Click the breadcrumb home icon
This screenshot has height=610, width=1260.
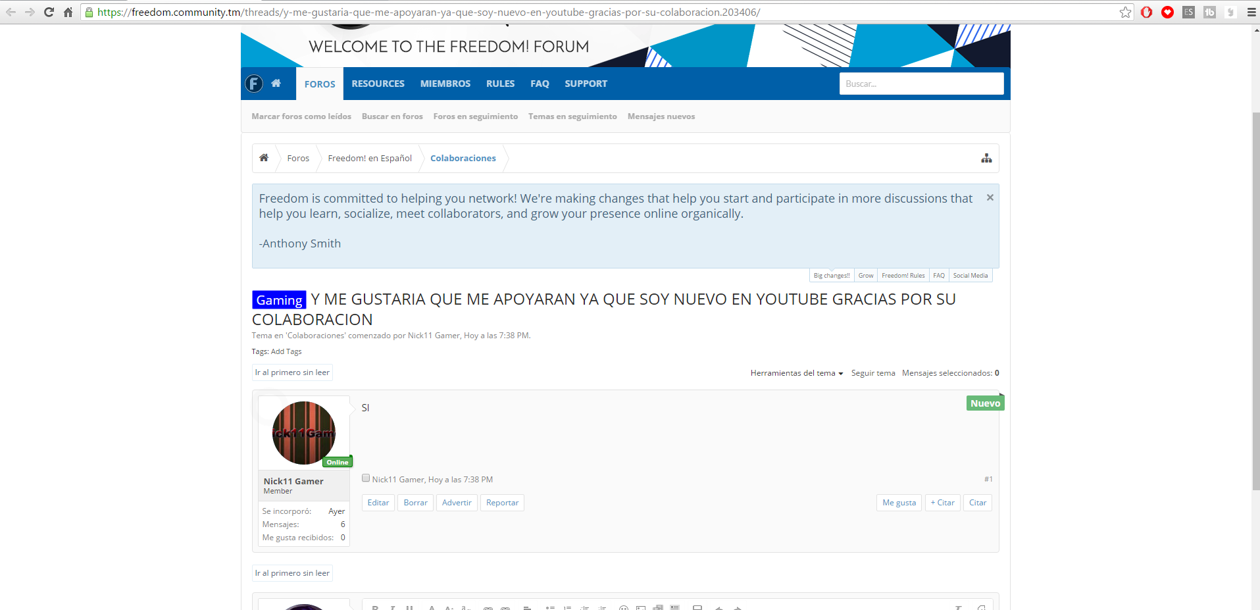click(x=264, y=158)
